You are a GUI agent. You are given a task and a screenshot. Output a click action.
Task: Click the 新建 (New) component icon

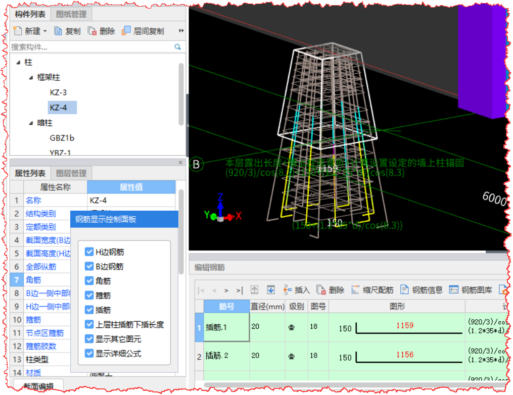point(17,31)
